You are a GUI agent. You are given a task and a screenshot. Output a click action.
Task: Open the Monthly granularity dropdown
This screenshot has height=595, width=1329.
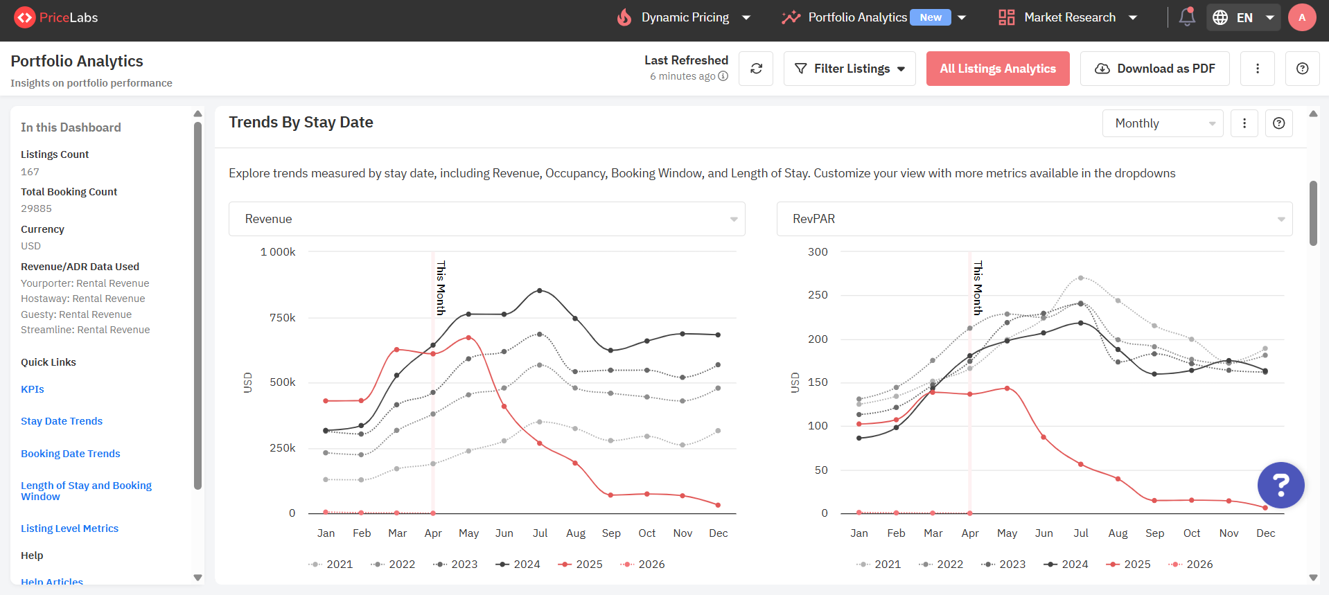pos(1163,123)
